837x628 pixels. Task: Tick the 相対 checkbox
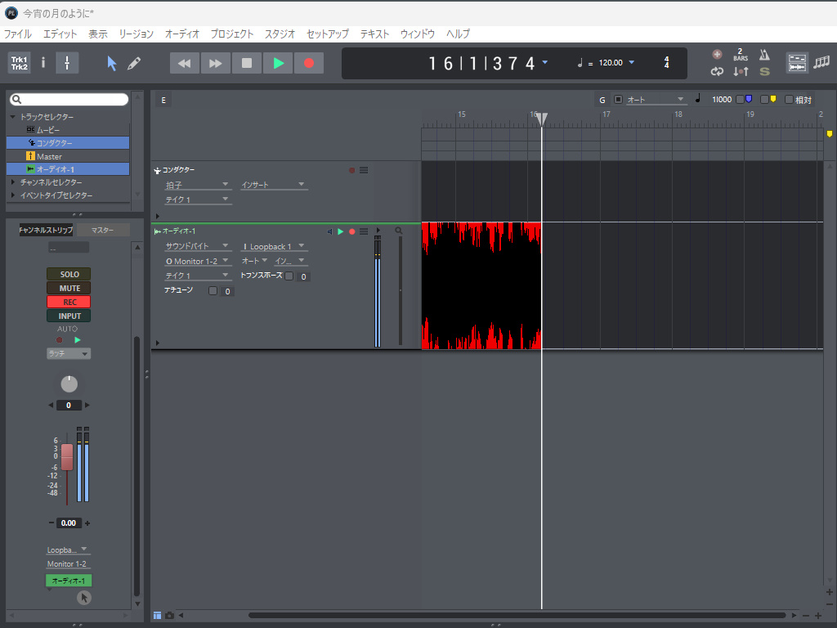[789, 100]
